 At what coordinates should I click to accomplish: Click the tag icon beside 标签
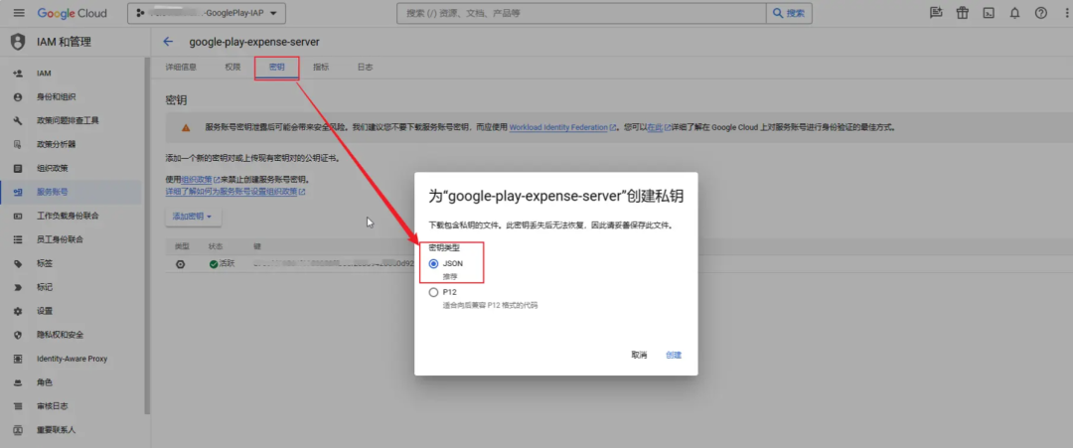19,263
